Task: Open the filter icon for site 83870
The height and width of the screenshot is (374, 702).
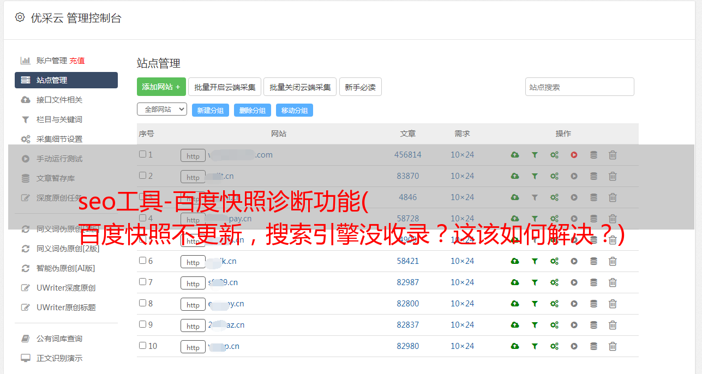Action: click(x=535, y=176)
